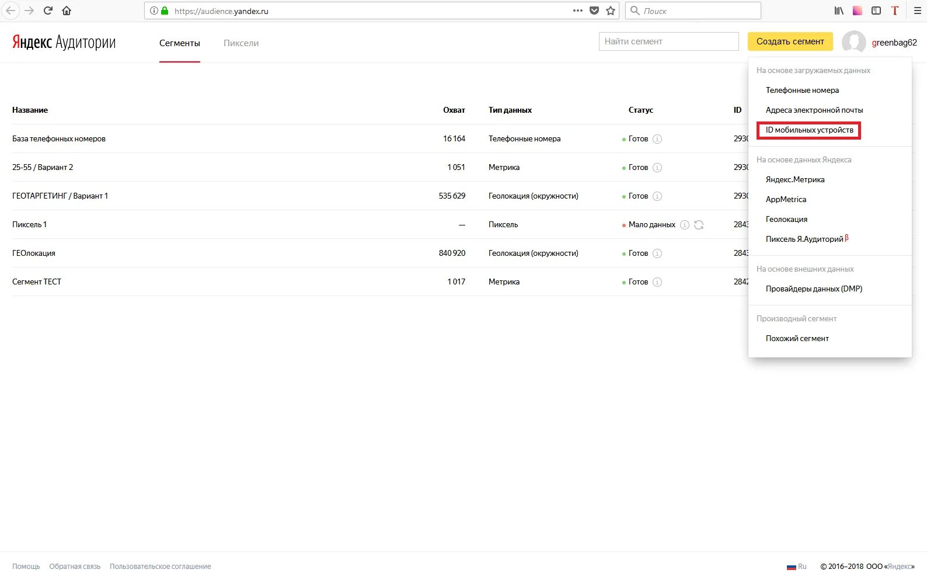Choose Адреса электронной почты option
The width and height of the screenshot is (927, 580).
pyautogui.click(x=814, y=110)
